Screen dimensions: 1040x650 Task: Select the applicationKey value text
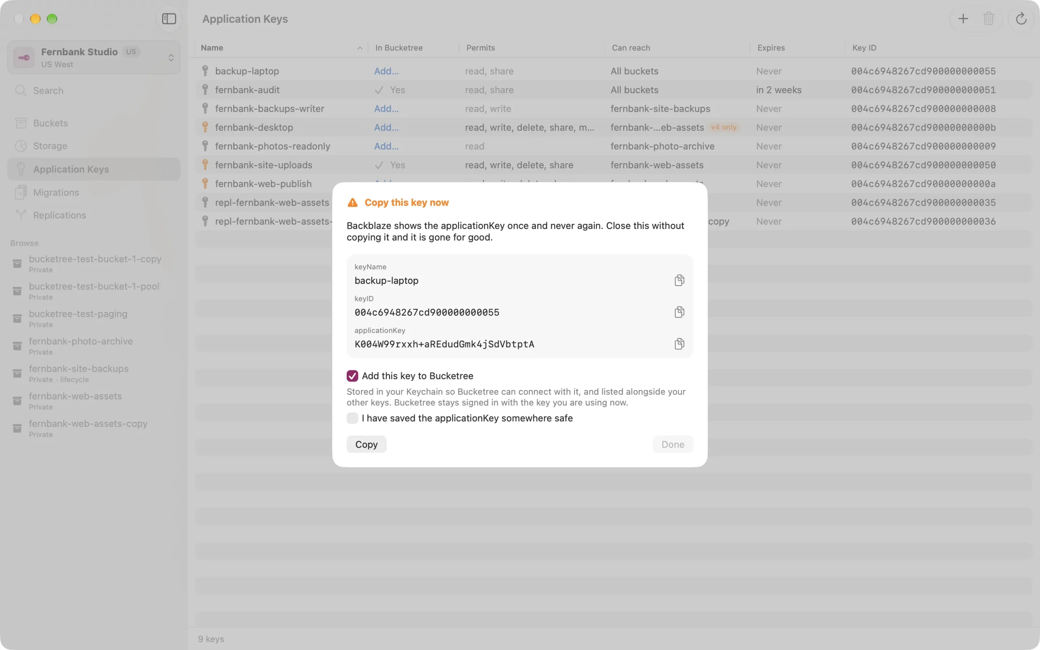444,344
